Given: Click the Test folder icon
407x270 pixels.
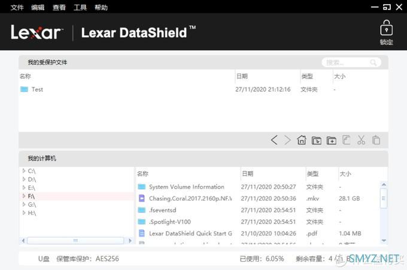Looking at the screenshot, I should click(x=24, y=89).
